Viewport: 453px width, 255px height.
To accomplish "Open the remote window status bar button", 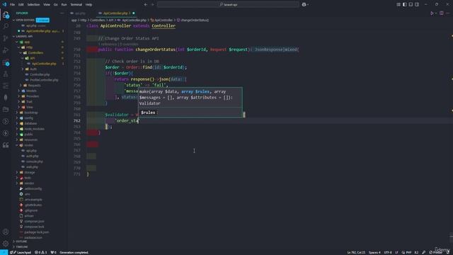I will (4, 252).
